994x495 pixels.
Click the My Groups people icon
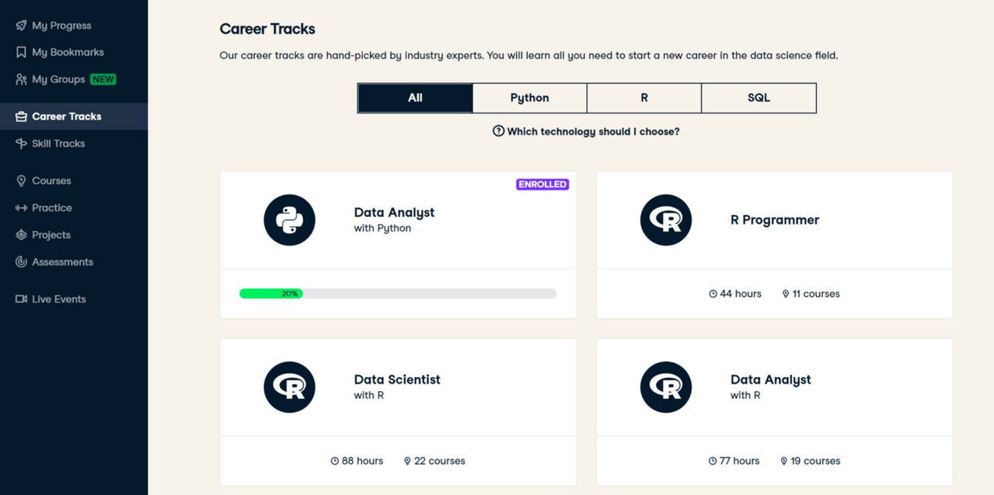tap(21, 79)
